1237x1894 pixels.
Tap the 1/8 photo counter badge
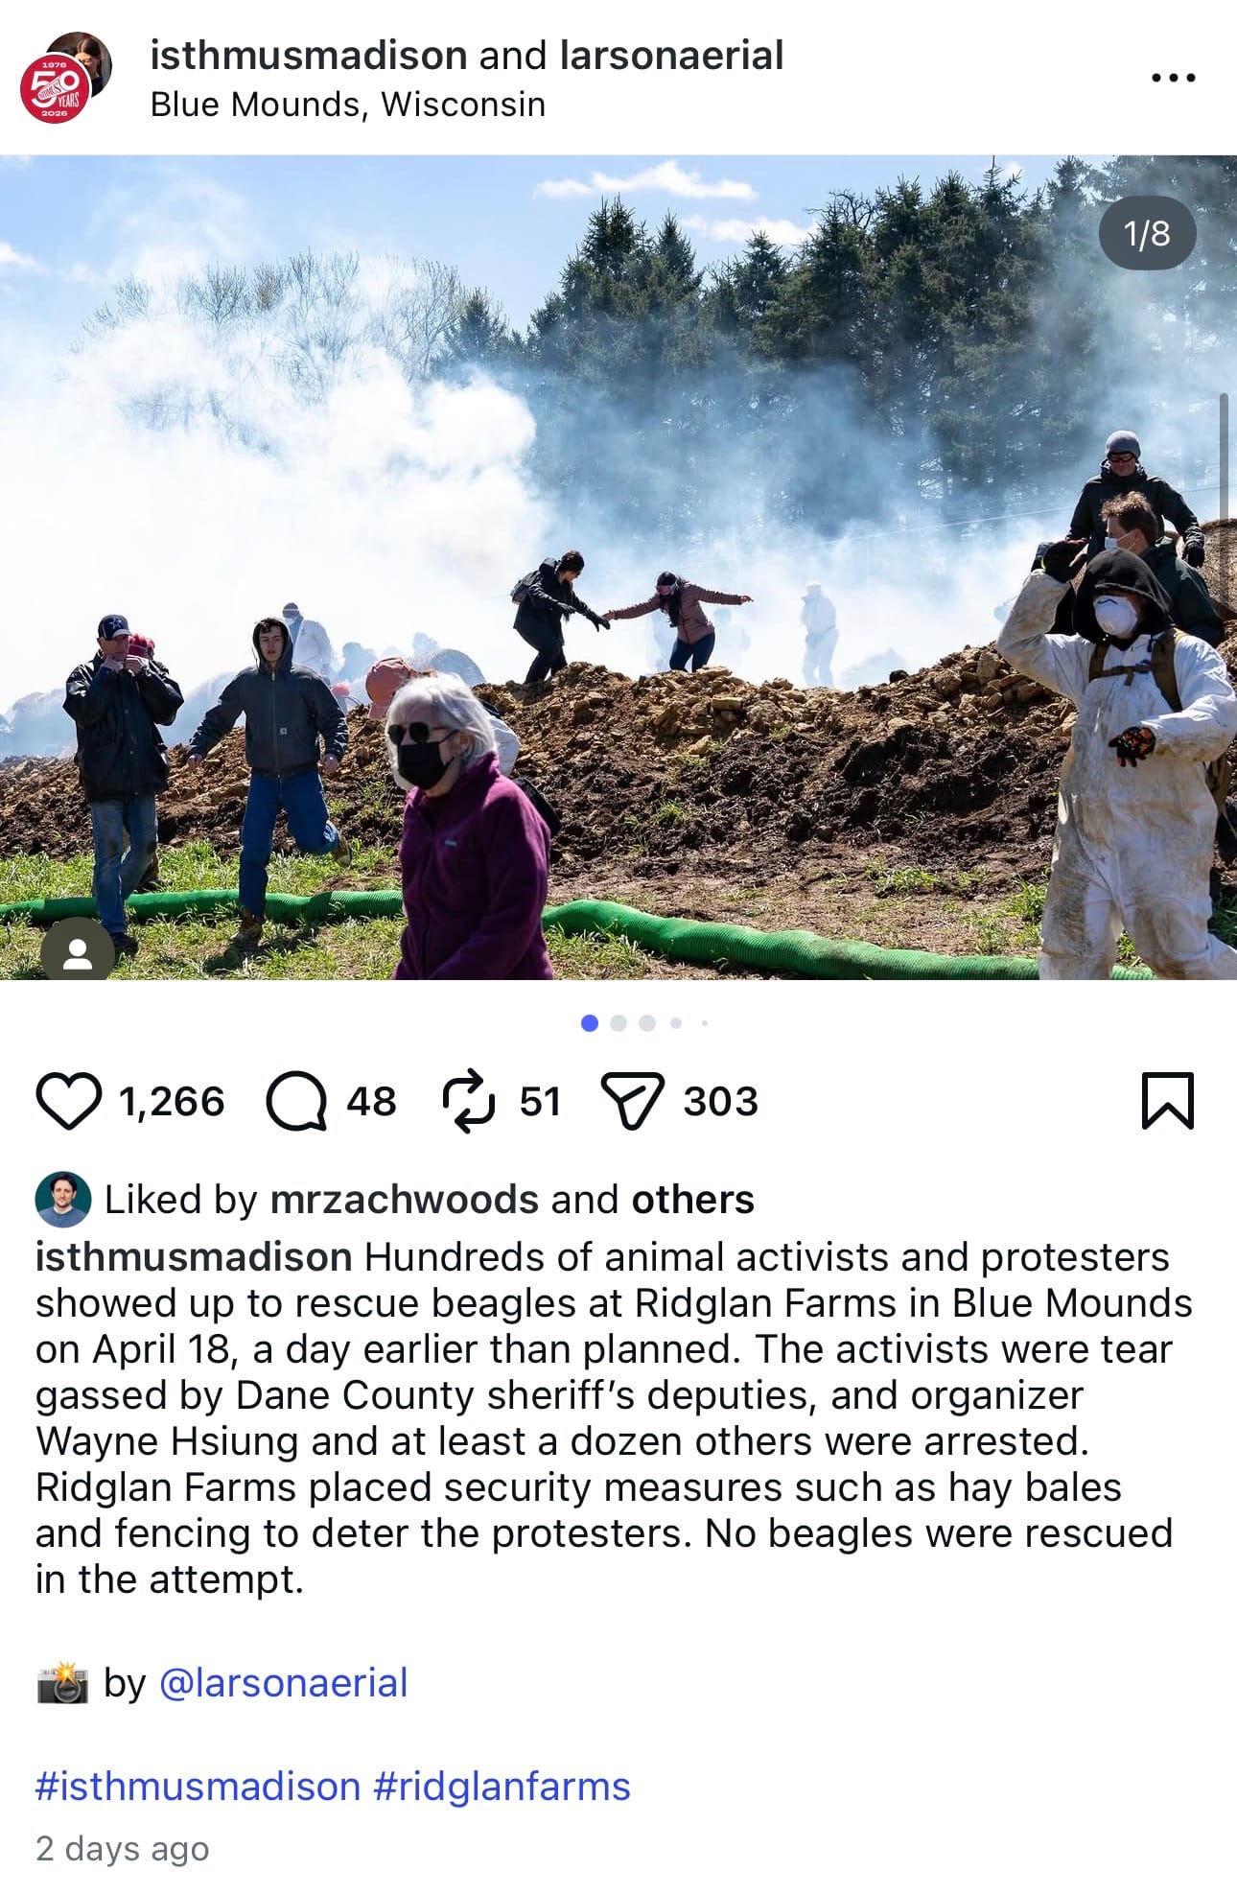[x=1147, y=233]
